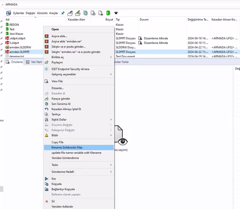Scan with ESET Endpoint Security
This screenshot has width=240, height=209.
click(79, 69)
